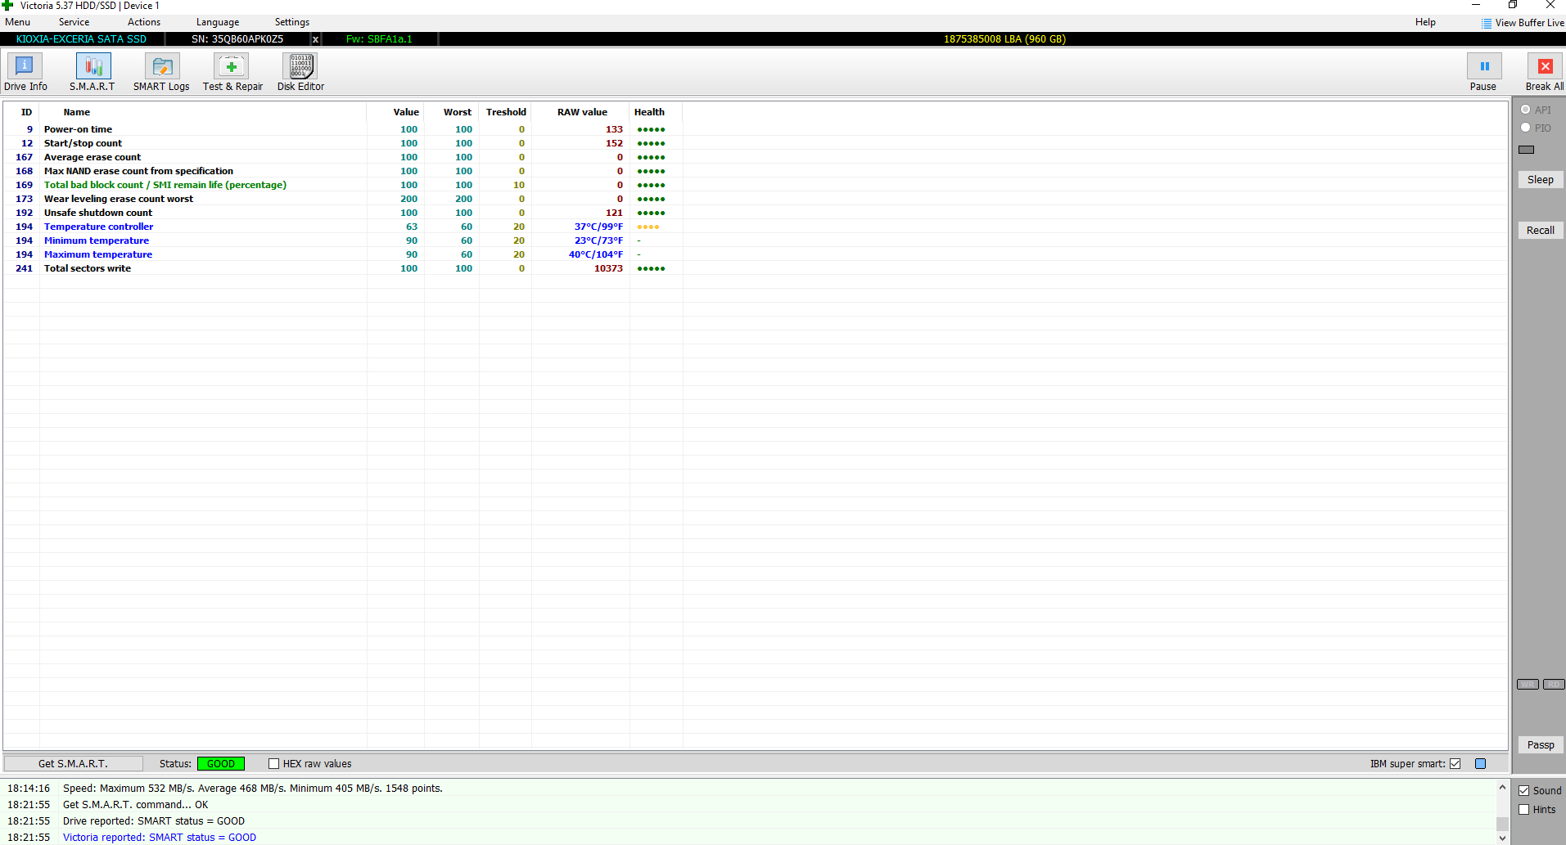The width and height of the screenshot is (1566, 845).
Task: Click the WR button
Action: pyautogui.click(x=1528, y=685)
